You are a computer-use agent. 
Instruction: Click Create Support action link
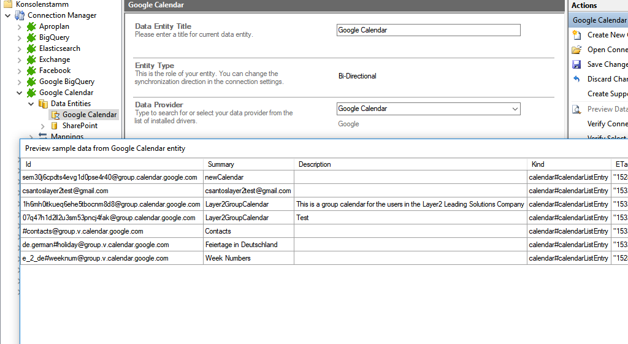tap(607, 94)
